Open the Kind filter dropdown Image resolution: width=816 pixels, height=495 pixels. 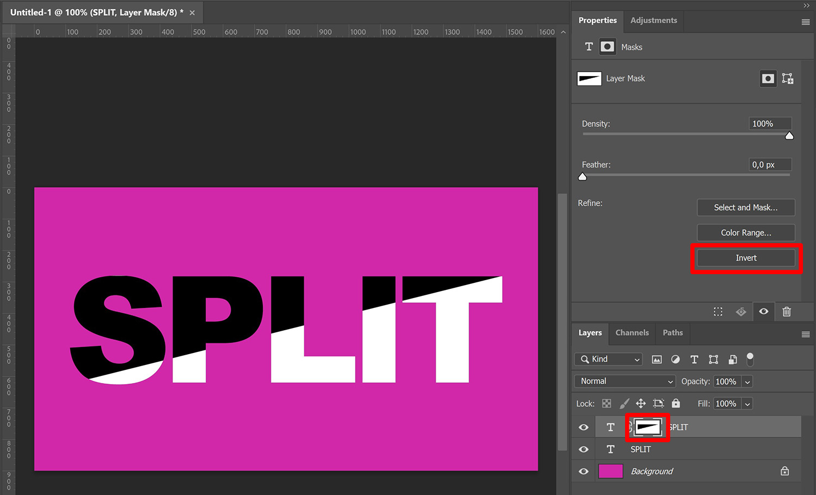coord(608,359)
